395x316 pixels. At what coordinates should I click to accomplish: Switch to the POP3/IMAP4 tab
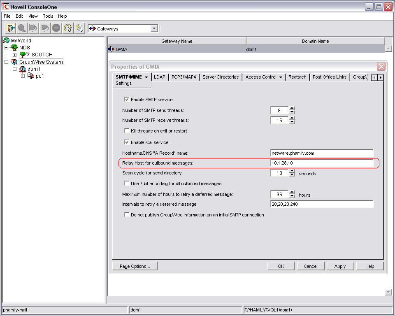click(184, 77)
